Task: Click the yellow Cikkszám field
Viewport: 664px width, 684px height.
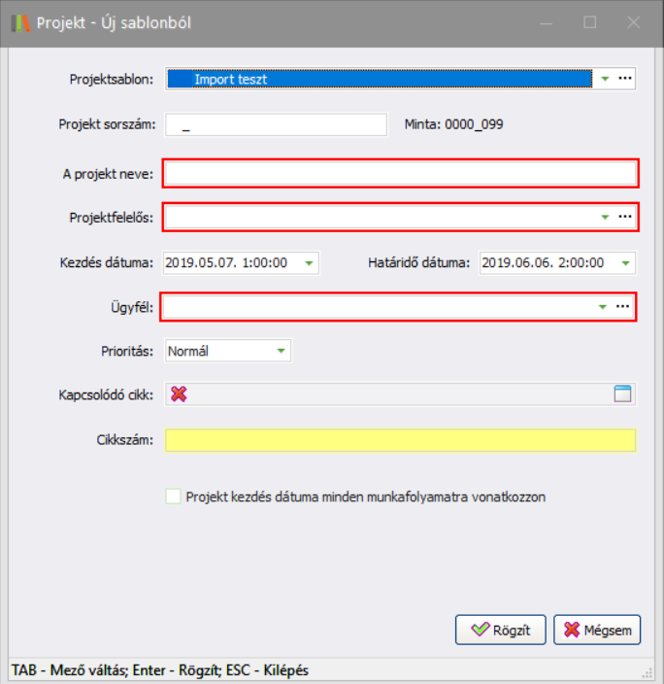Action: point(400,440)
